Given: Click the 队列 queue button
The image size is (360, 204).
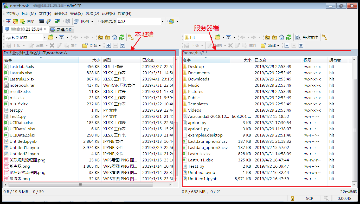Looking at the screenshot, I should pyautogui.click(x=82, y=21).
